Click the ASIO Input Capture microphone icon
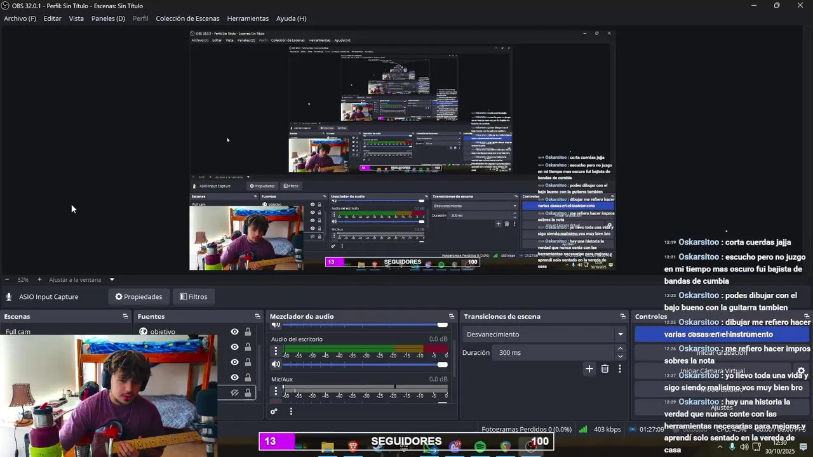Screen dimensions: 813x457 coord(9,296)
